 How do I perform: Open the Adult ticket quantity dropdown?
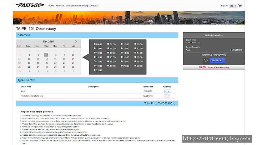[167, 91]
